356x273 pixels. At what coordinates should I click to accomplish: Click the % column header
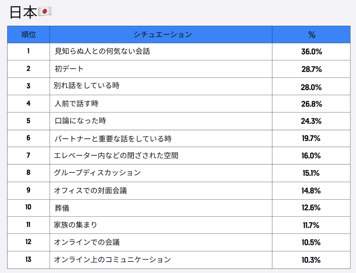tap(311, 35)
